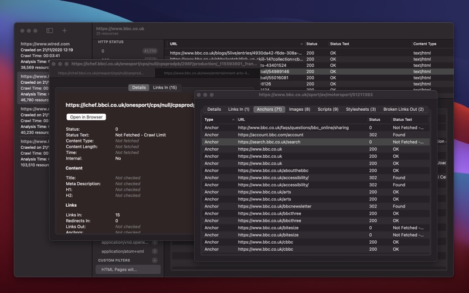Click the sort arrow in the URL column header
The width and height of the screenshot is (469, 293).
[301, 44]
